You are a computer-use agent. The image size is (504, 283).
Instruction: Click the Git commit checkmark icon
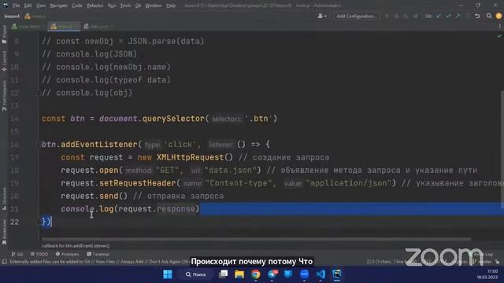[448, 16]
